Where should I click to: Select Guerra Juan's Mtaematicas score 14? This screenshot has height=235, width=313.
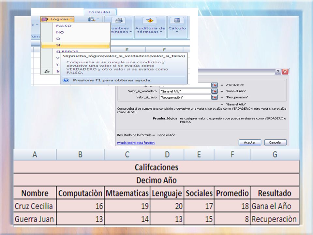(x=127, y=219)
